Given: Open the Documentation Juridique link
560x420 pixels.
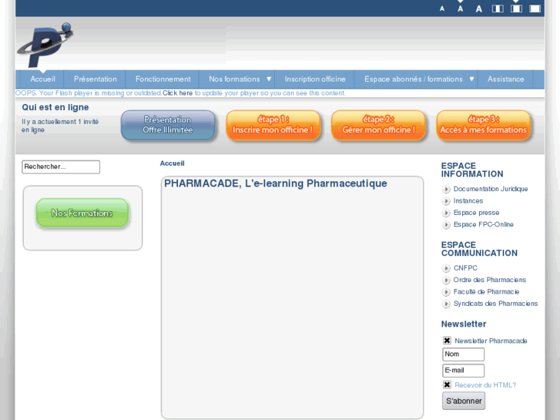Looking at the screenshot, I should [x=491, y=189].
